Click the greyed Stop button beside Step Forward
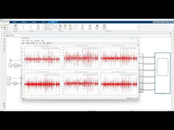174x130 pixels. point(75,26)
